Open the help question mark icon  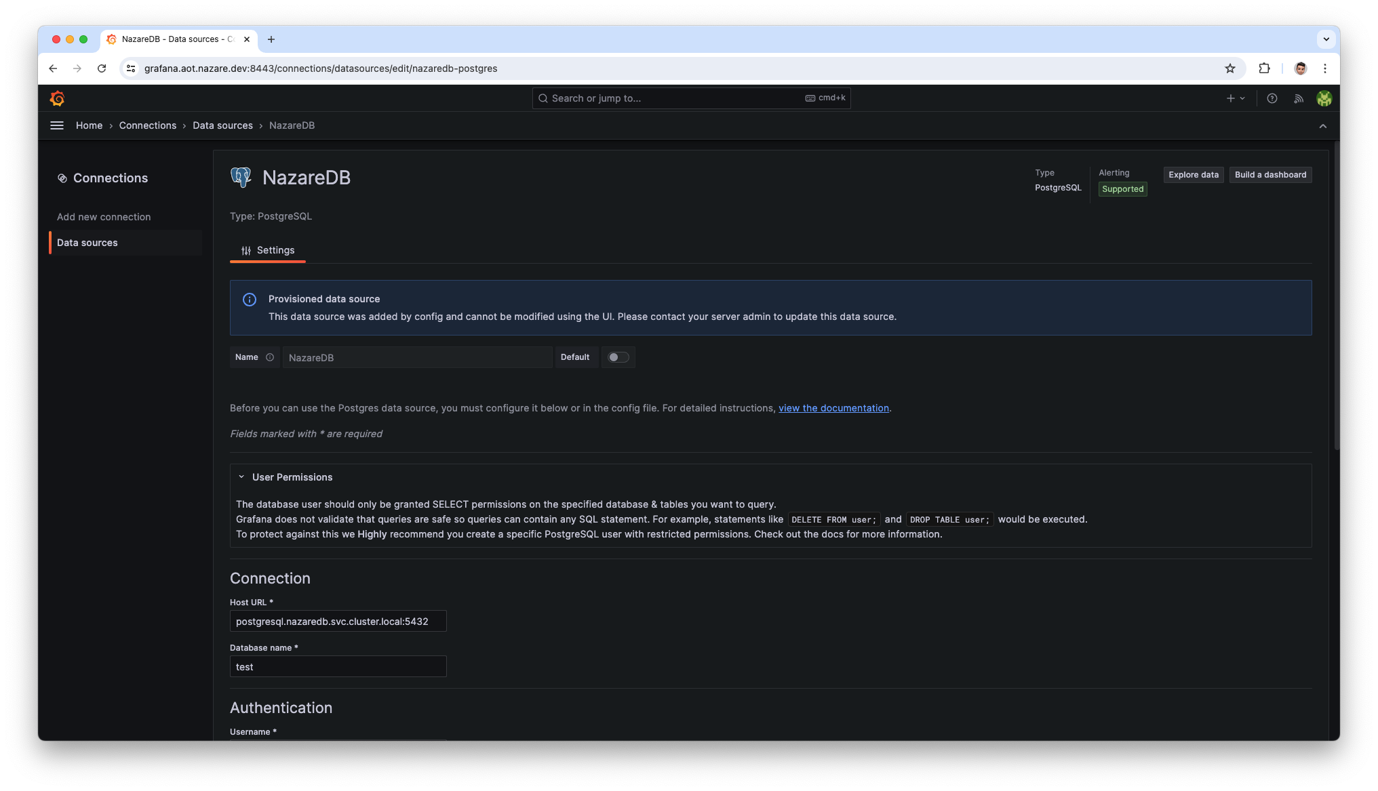tap(1272, 98)
